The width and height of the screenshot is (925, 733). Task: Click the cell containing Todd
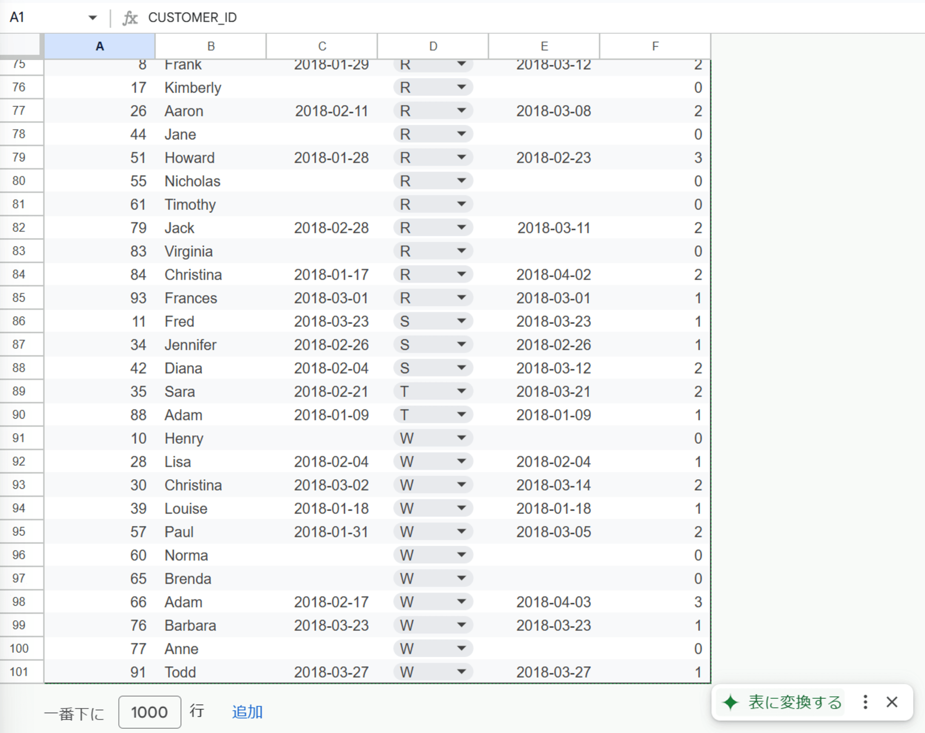click(x=211, y=672)
